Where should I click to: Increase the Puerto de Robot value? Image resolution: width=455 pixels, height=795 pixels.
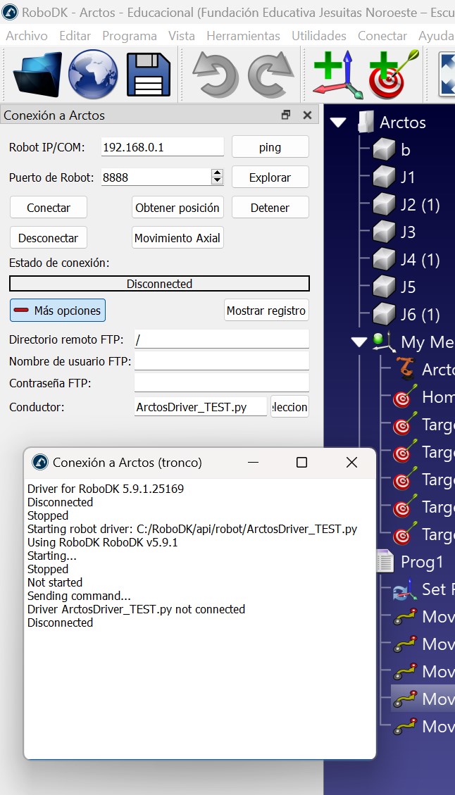(x=217, y=173)
